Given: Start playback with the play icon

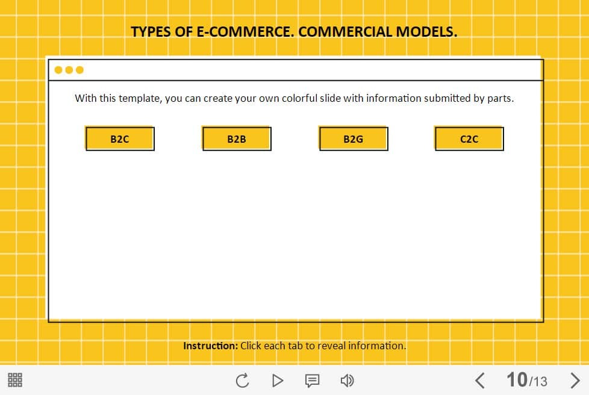Looking at the screenshot, I should coord(278,381).
